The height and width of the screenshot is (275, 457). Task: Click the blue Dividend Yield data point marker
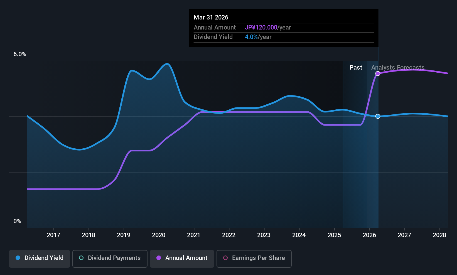tap(378, 116)
